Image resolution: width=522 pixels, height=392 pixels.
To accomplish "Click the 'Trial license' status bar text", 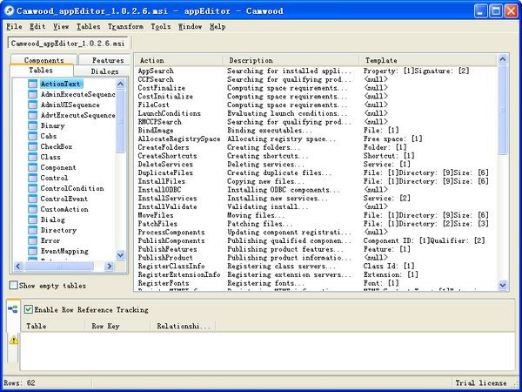I will click(481, 383).
